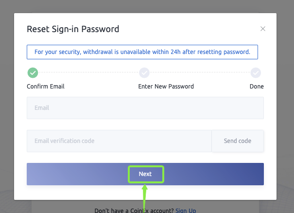
Task: Click the Reset Sign-in Password heading
Action: (73, 29)
